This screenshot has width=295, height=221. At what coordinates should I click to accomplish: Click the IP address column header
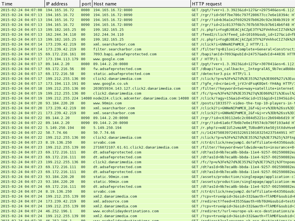(62, 4)
